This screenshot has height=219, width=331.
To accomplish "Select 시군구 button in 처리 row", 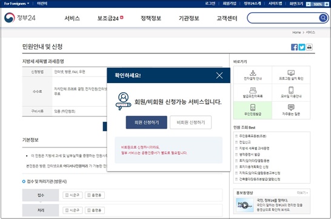I will tap(72, 211).
